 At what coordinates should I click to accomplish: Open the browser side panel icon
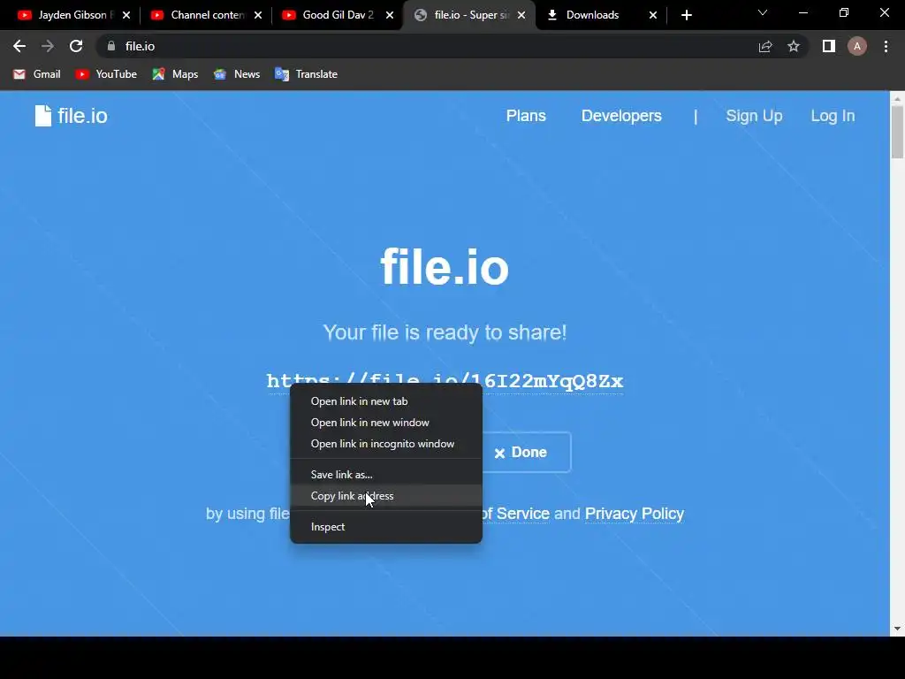829,46
